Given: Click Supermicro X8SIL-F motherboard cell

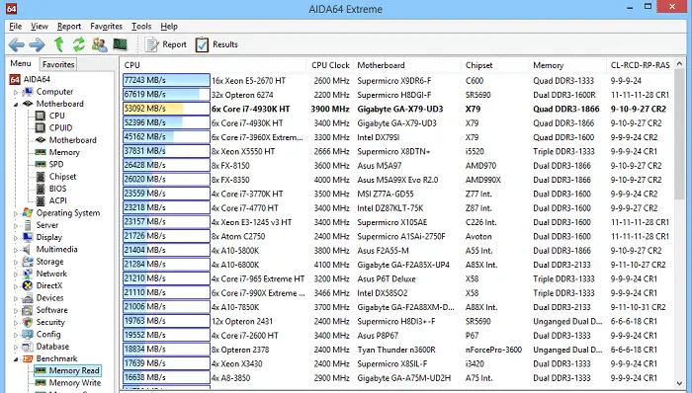Looking at the screenshot, I should pyautogui.click(x=393, y=364).
